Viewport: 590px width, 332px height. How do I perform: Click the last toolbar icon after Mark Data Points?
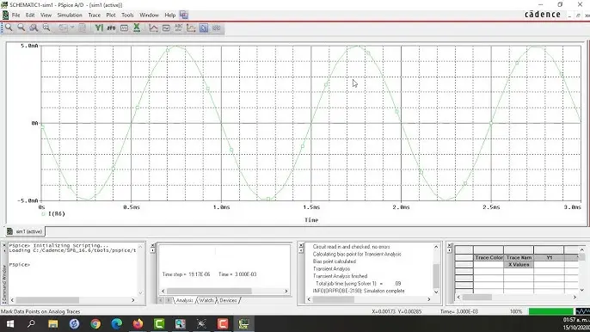pyautogui.click(x=217, y=28)
